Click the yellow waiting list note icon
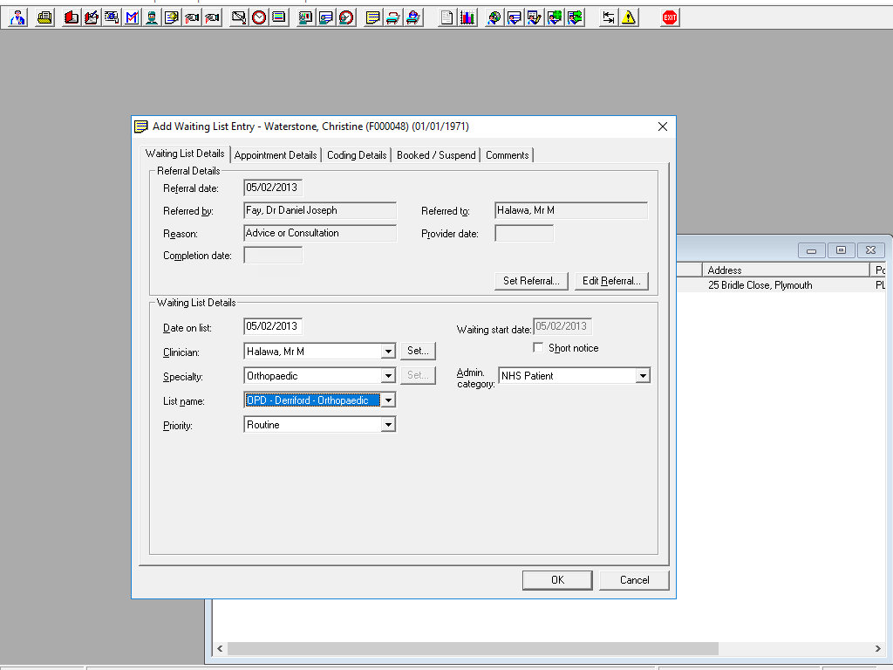Screen dimensions: 893x670 pos(372,17)
